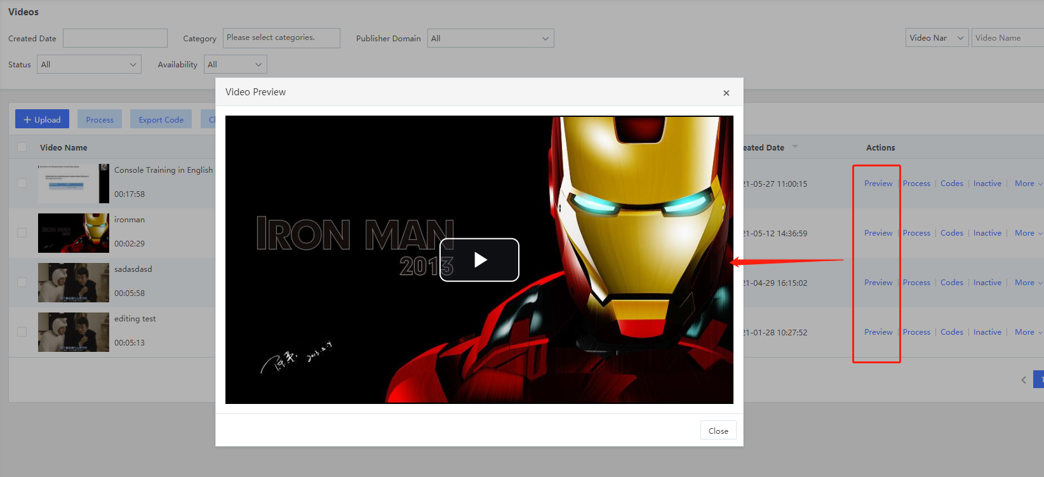
Task: Expand More options for Console Training row
Action: pos(1027,184)
